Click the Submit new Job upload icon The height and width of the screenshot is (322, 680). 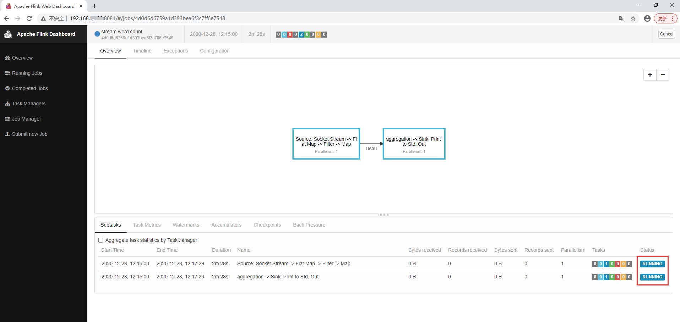(7, 134)
